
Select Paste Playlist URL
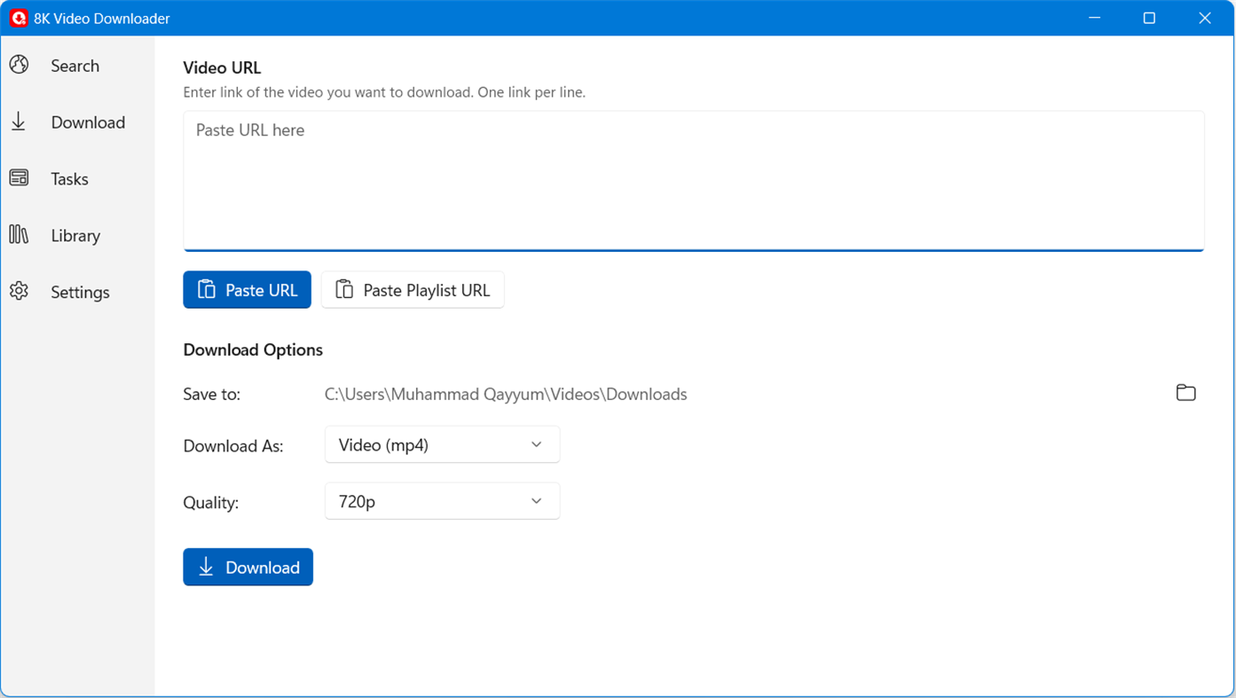413,289
